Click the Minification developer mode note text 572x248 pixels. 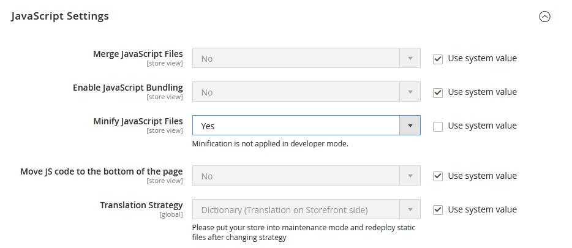pos(270,145)
